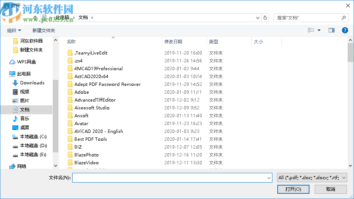Expand the address bar history dropdown

257,18
